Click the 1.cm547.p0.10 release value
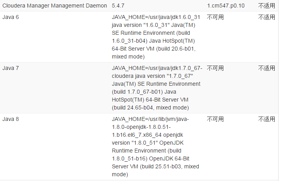 (225, 6)
